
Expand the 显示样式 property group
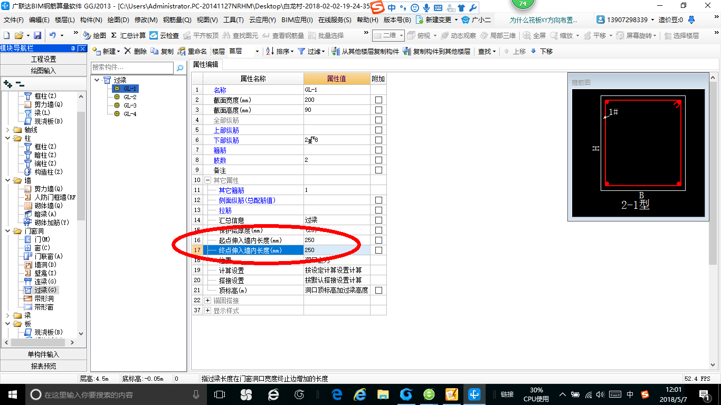tap(207, 310)
